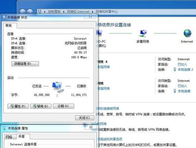This screenshot has height=148, width=196.
Task: Click the two-computers activity icon
Action: point(58,87)
